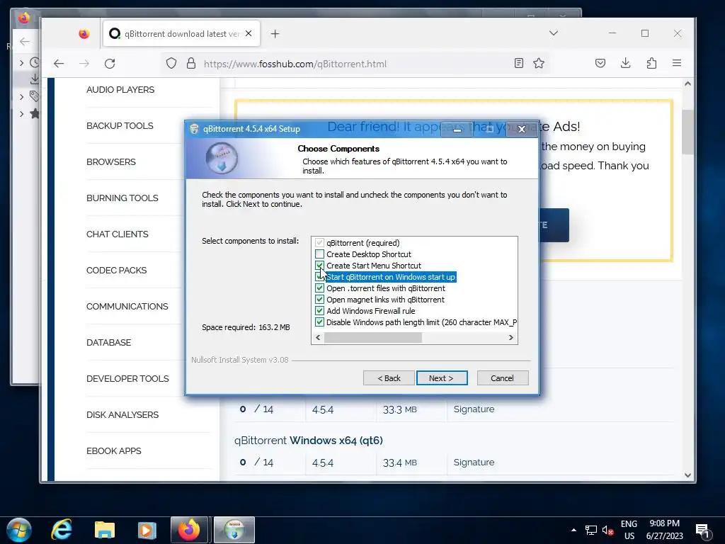Open the Firefox View pinned icon
Image resolution: width=725 pixels, height=544 pixels.
pyautogui.click(x=84, y=34)
